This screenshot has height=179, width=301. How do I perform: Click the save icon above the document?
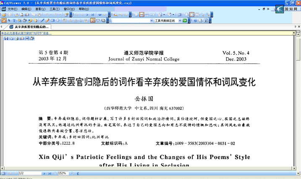point(5,38)
